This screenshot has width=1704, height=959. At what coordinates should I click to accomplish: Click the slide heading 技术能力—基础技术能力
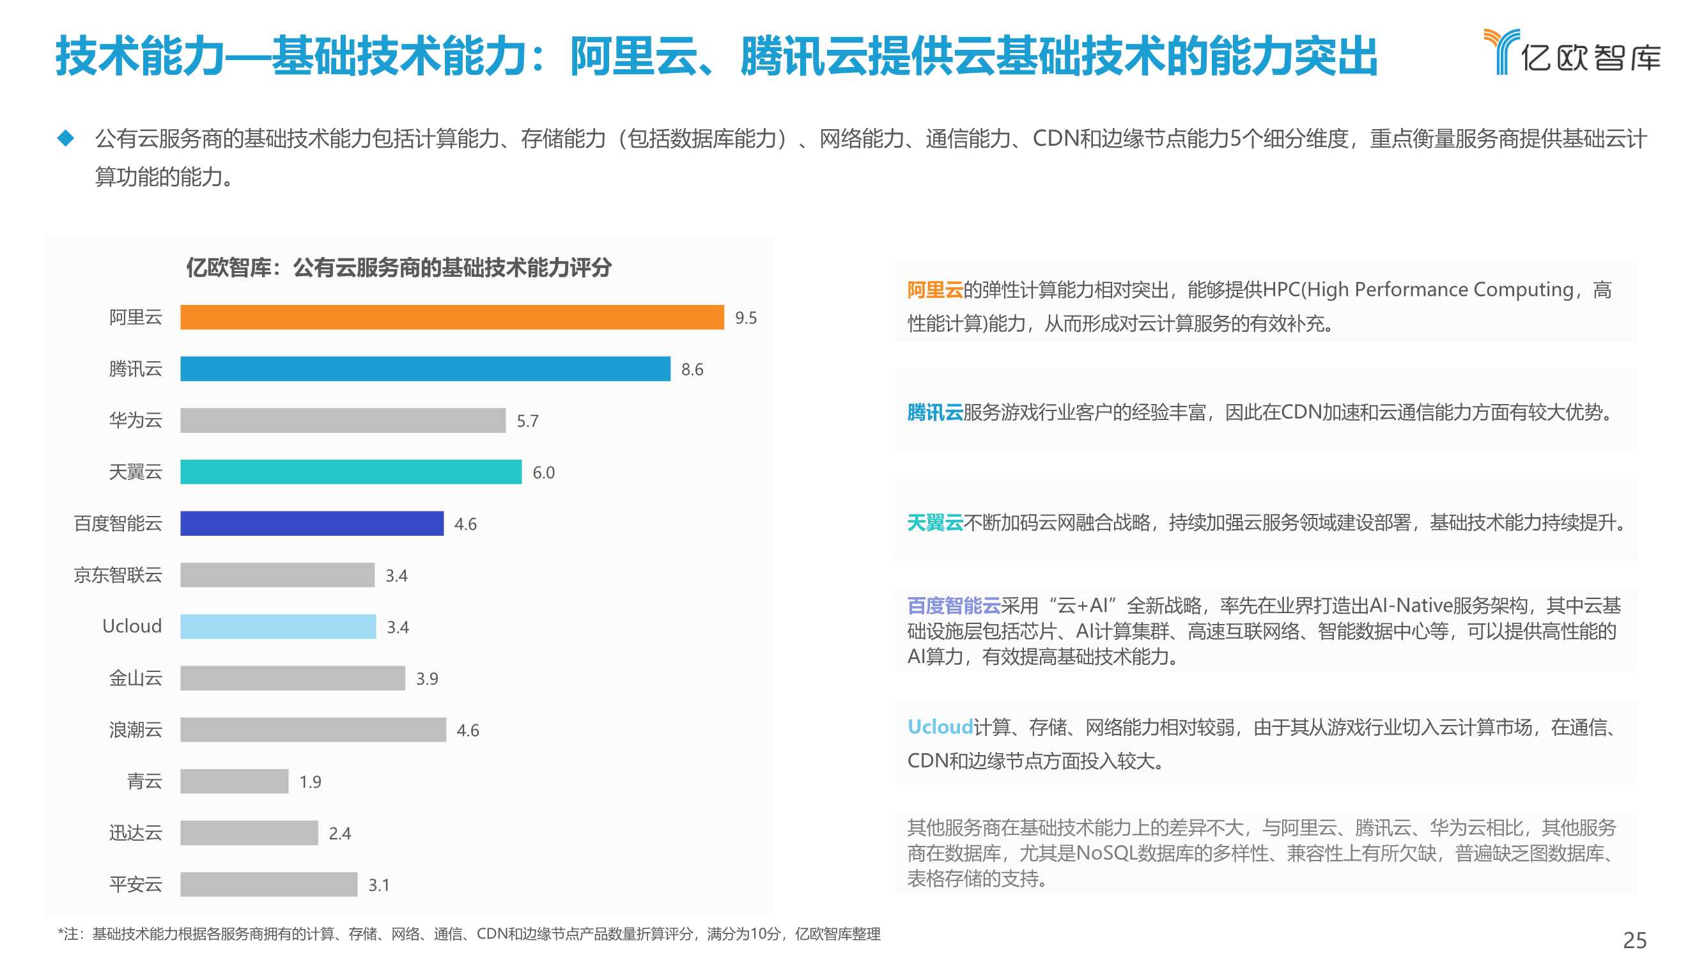pyautogui.click(x=291, y=56)
